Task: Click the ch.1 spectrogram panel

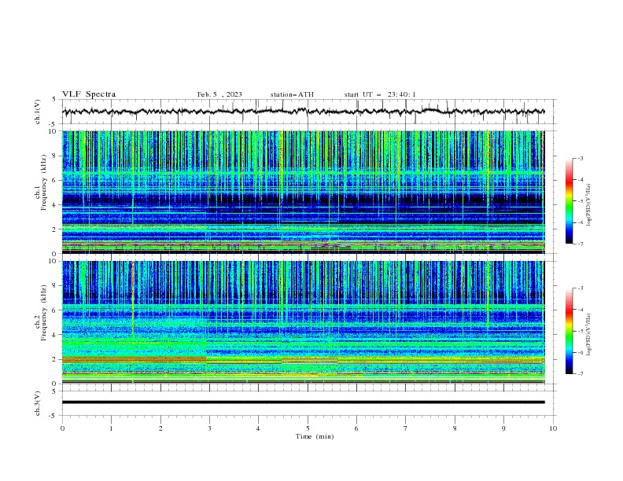Action: click(303, 192)
